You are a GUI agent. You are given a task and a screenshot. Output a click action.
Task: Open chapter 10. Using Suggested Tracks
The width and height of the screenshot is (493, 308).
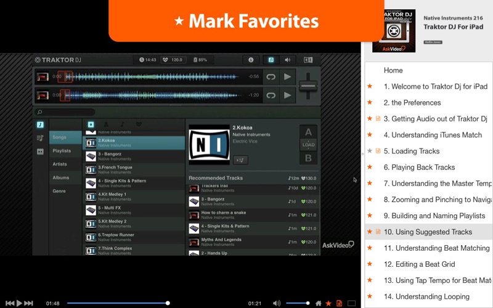[x=428, y=232]
